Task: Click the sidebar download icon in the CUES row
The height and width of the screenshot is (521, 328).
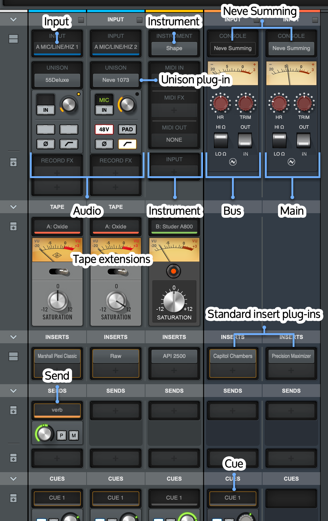Action: point(13,498)
